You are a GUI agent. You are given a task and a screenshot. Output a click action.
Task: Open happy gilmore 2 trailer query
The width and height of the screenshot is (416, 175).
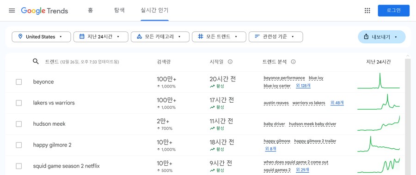315,141
